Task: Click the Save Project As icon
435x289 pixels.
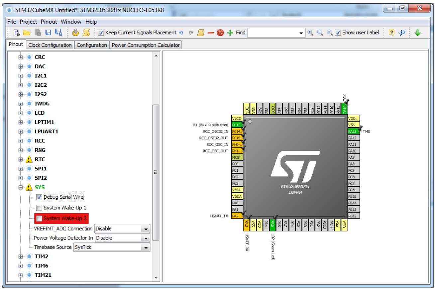Action: (x=58, y=33)
